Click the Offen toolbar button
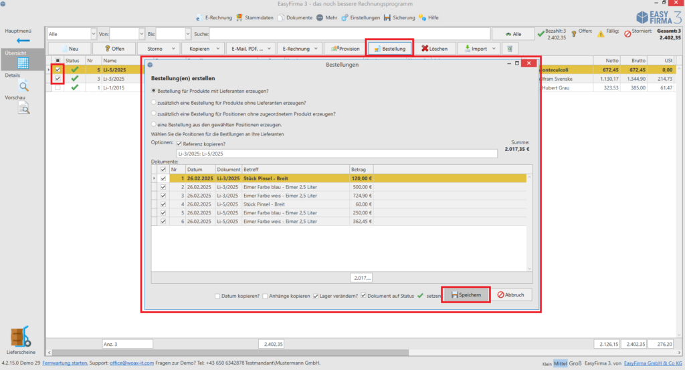This screenshot has width=685, height=370. click(114, 49)
